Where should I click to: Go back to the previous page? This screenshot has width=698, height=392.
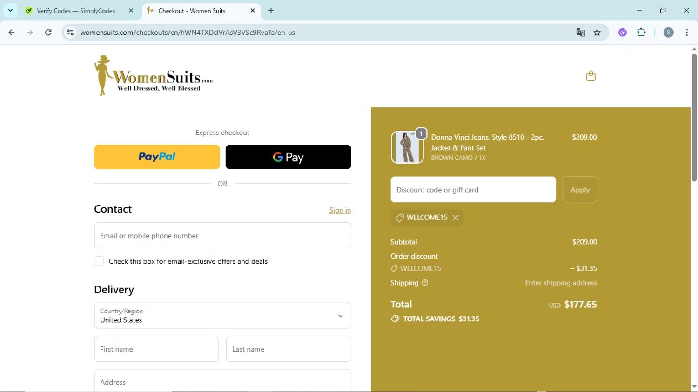click(x=12, y=33)
